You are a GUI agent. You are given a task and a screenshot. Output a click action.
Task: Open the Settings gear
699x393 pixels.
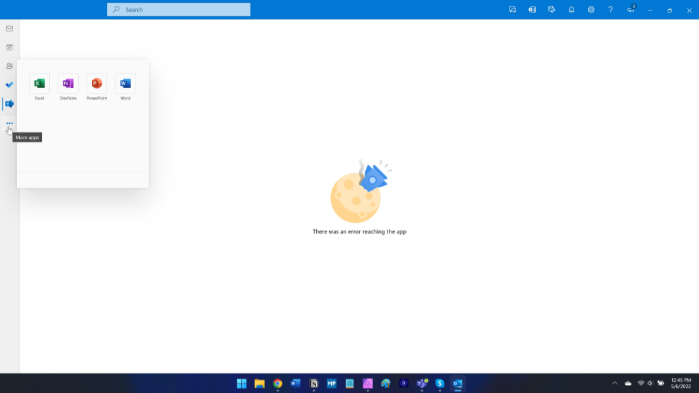pos(591,9)
